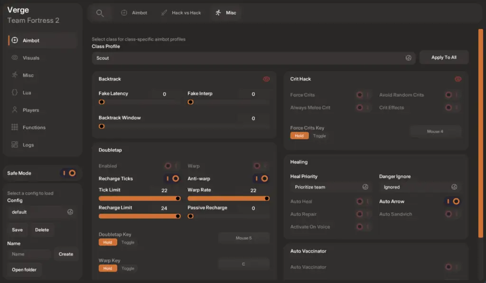Select Hold mode for Doubletap Key
This screenshot has width=486, height=283.
point(108,242)
